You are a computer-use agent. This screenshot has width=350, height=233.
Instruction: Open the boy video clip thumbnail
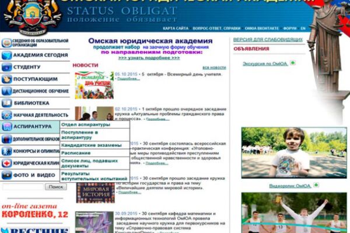tap(294, 153)
